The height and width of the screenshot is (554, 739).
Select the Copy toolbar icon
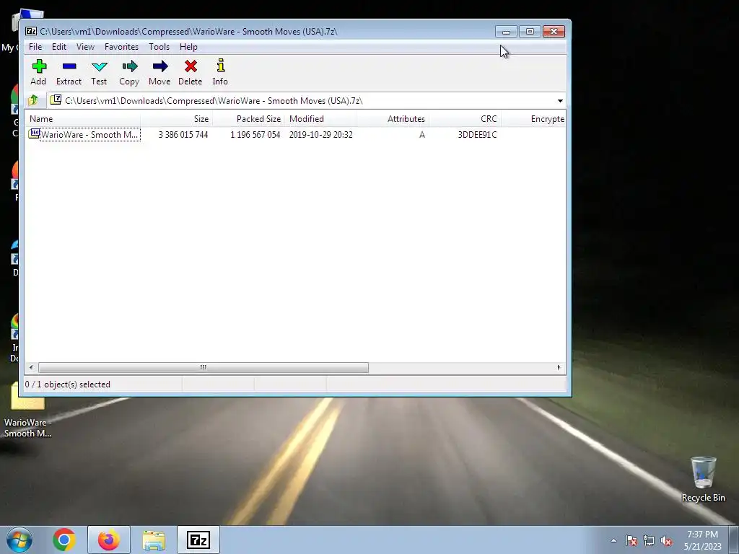tap(129, 66)
